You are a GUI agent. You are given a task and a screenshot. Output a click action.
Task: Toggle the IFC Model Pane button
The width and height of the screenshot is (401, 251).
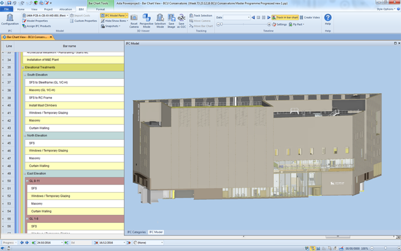tap(113, 15)
